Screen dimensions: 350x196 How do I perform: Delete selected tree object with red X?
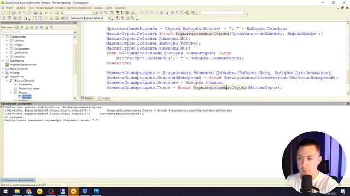click(x=32, y=27)
